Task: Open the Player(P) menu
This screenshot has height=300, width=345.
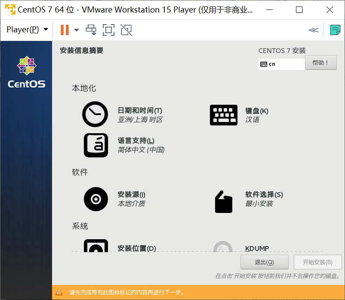Action: tap(27, 30)
